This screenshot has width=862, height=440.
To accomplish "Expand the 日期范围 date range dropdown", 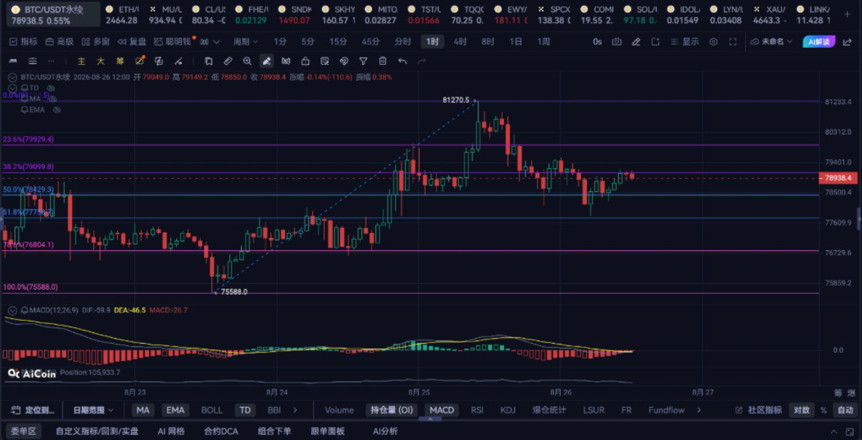I will click(x=93, y=410).
